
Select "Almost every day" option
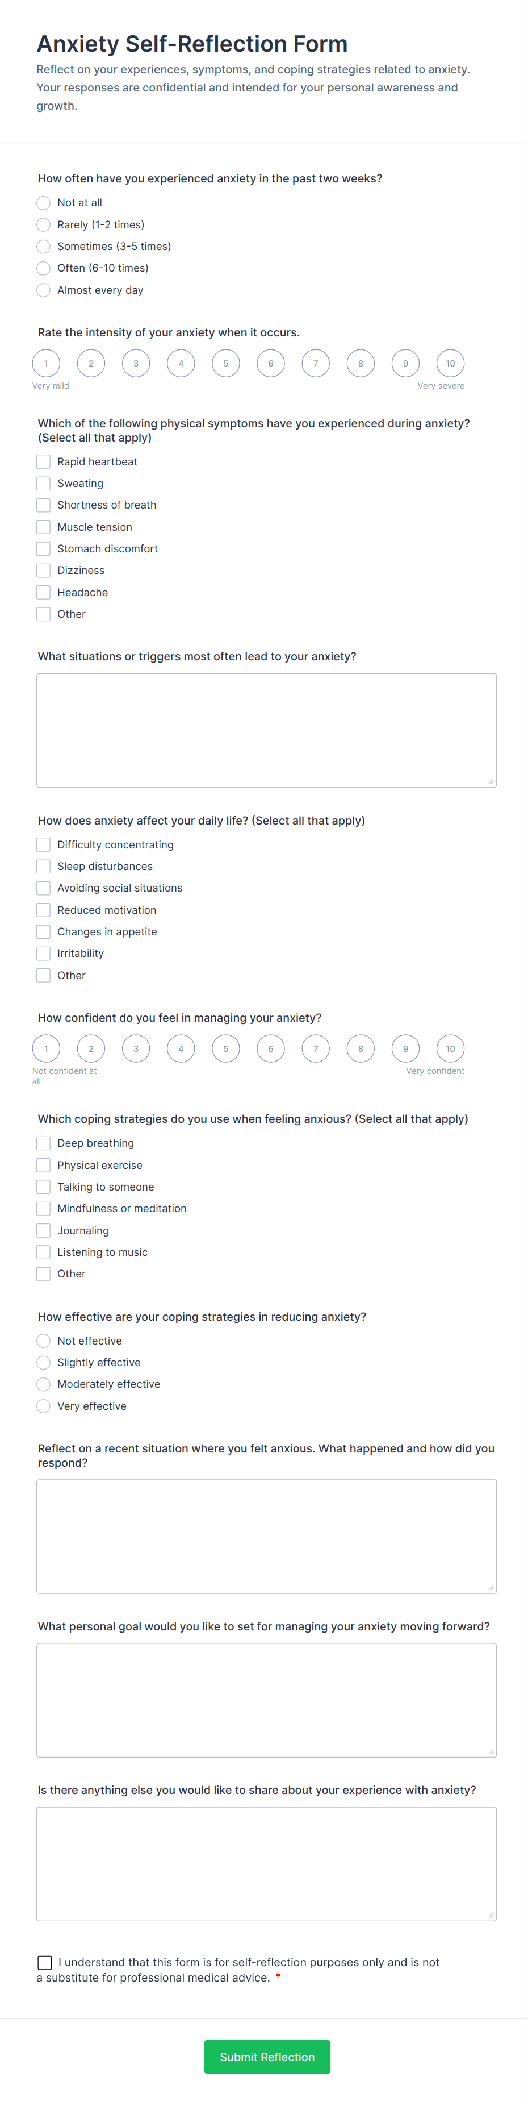click(43, 290)
